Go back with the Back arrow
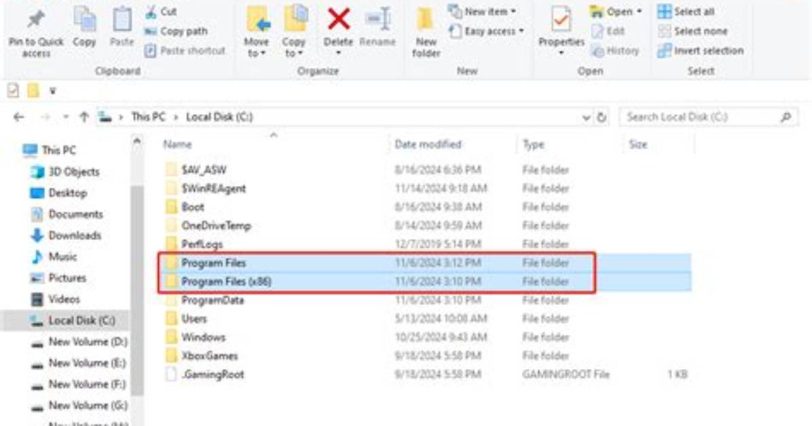This screenshot has height=426, width=812. (x=19, y=117)
